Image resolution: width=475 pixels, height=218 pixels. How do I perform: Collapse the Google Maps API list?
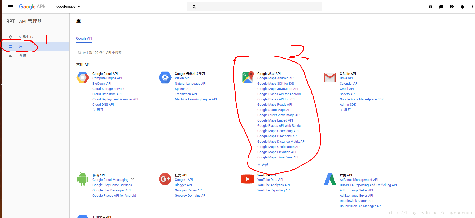coord(263,165)
